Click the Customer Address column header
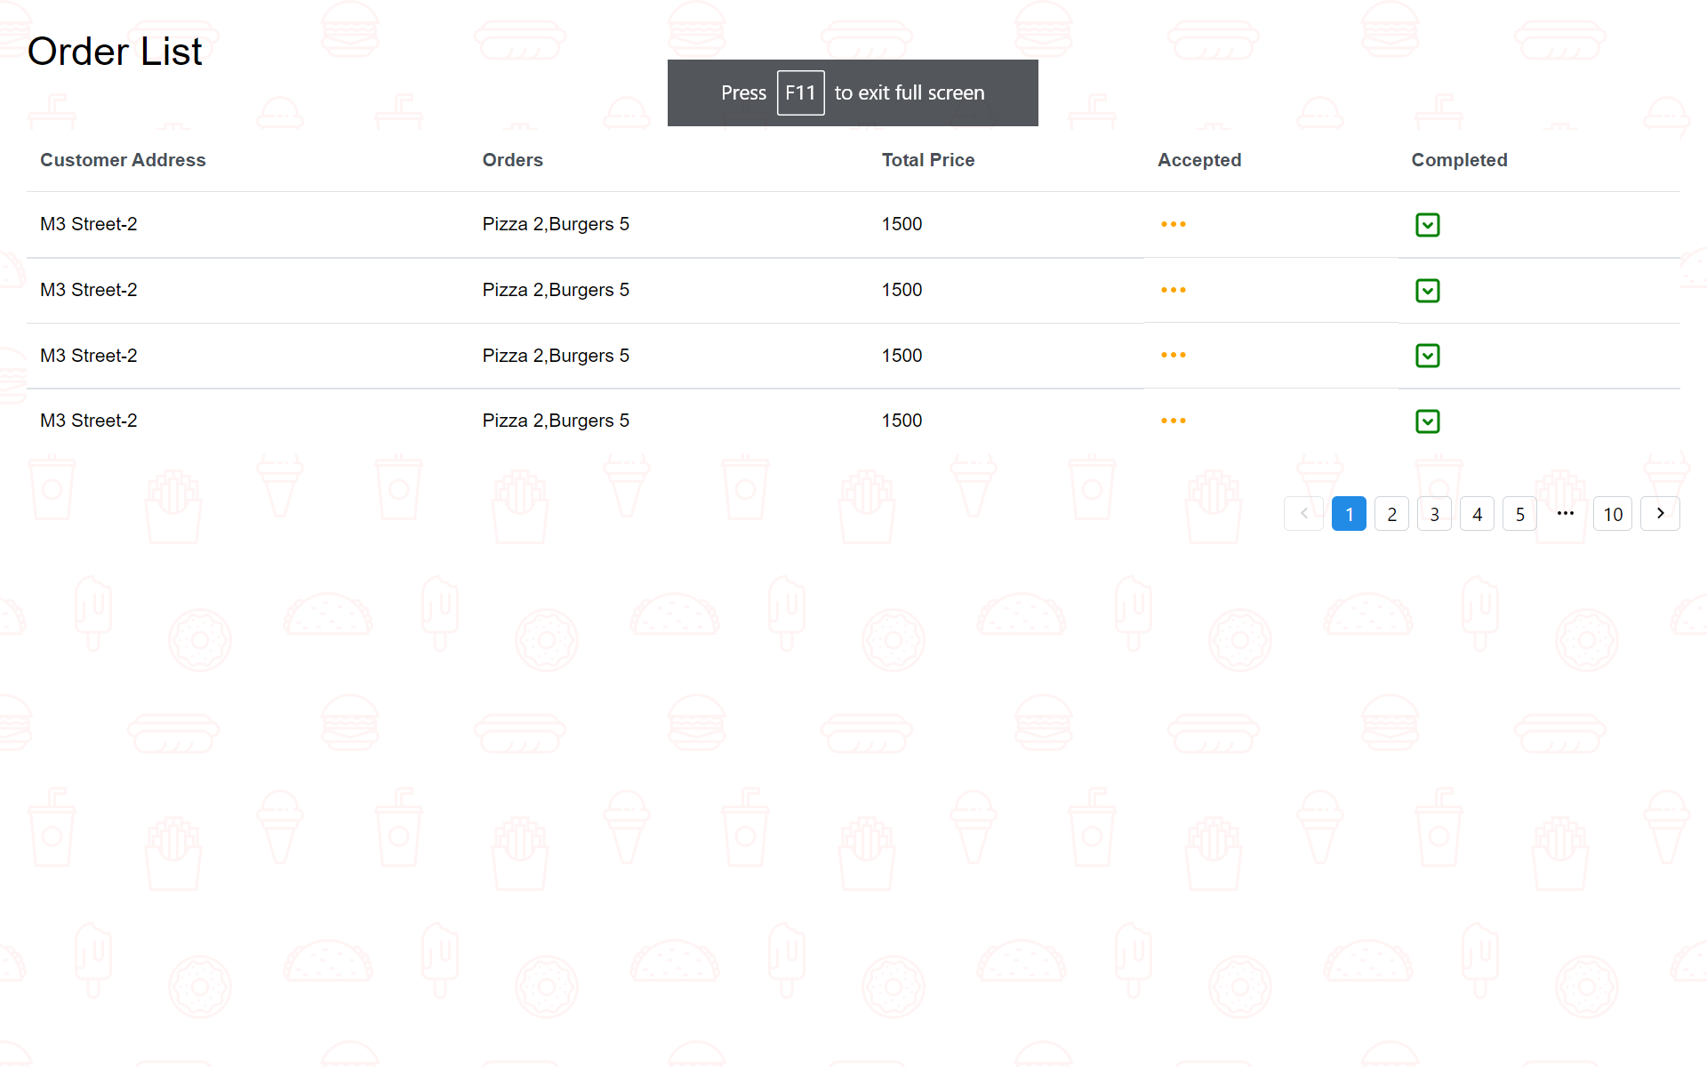This screenshot has height=1067, width=1707. coord(123,160)
